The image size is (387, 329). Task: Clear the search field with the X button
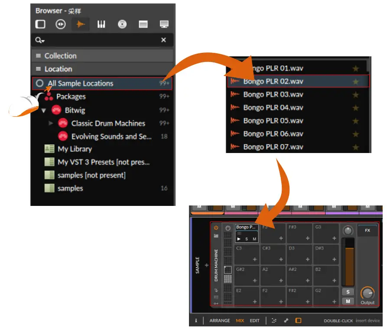[164, 40]
